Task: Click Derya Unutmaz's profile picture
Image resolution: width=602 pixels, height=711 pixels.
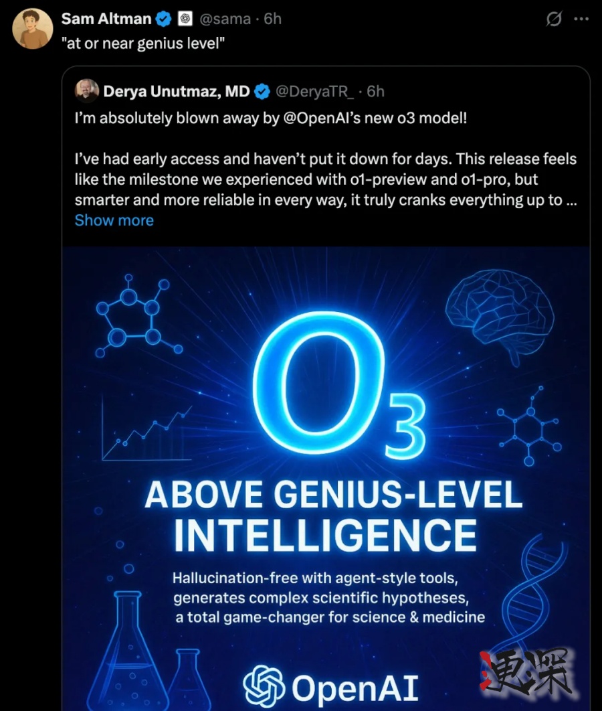Action: click(x=87, y=91)
